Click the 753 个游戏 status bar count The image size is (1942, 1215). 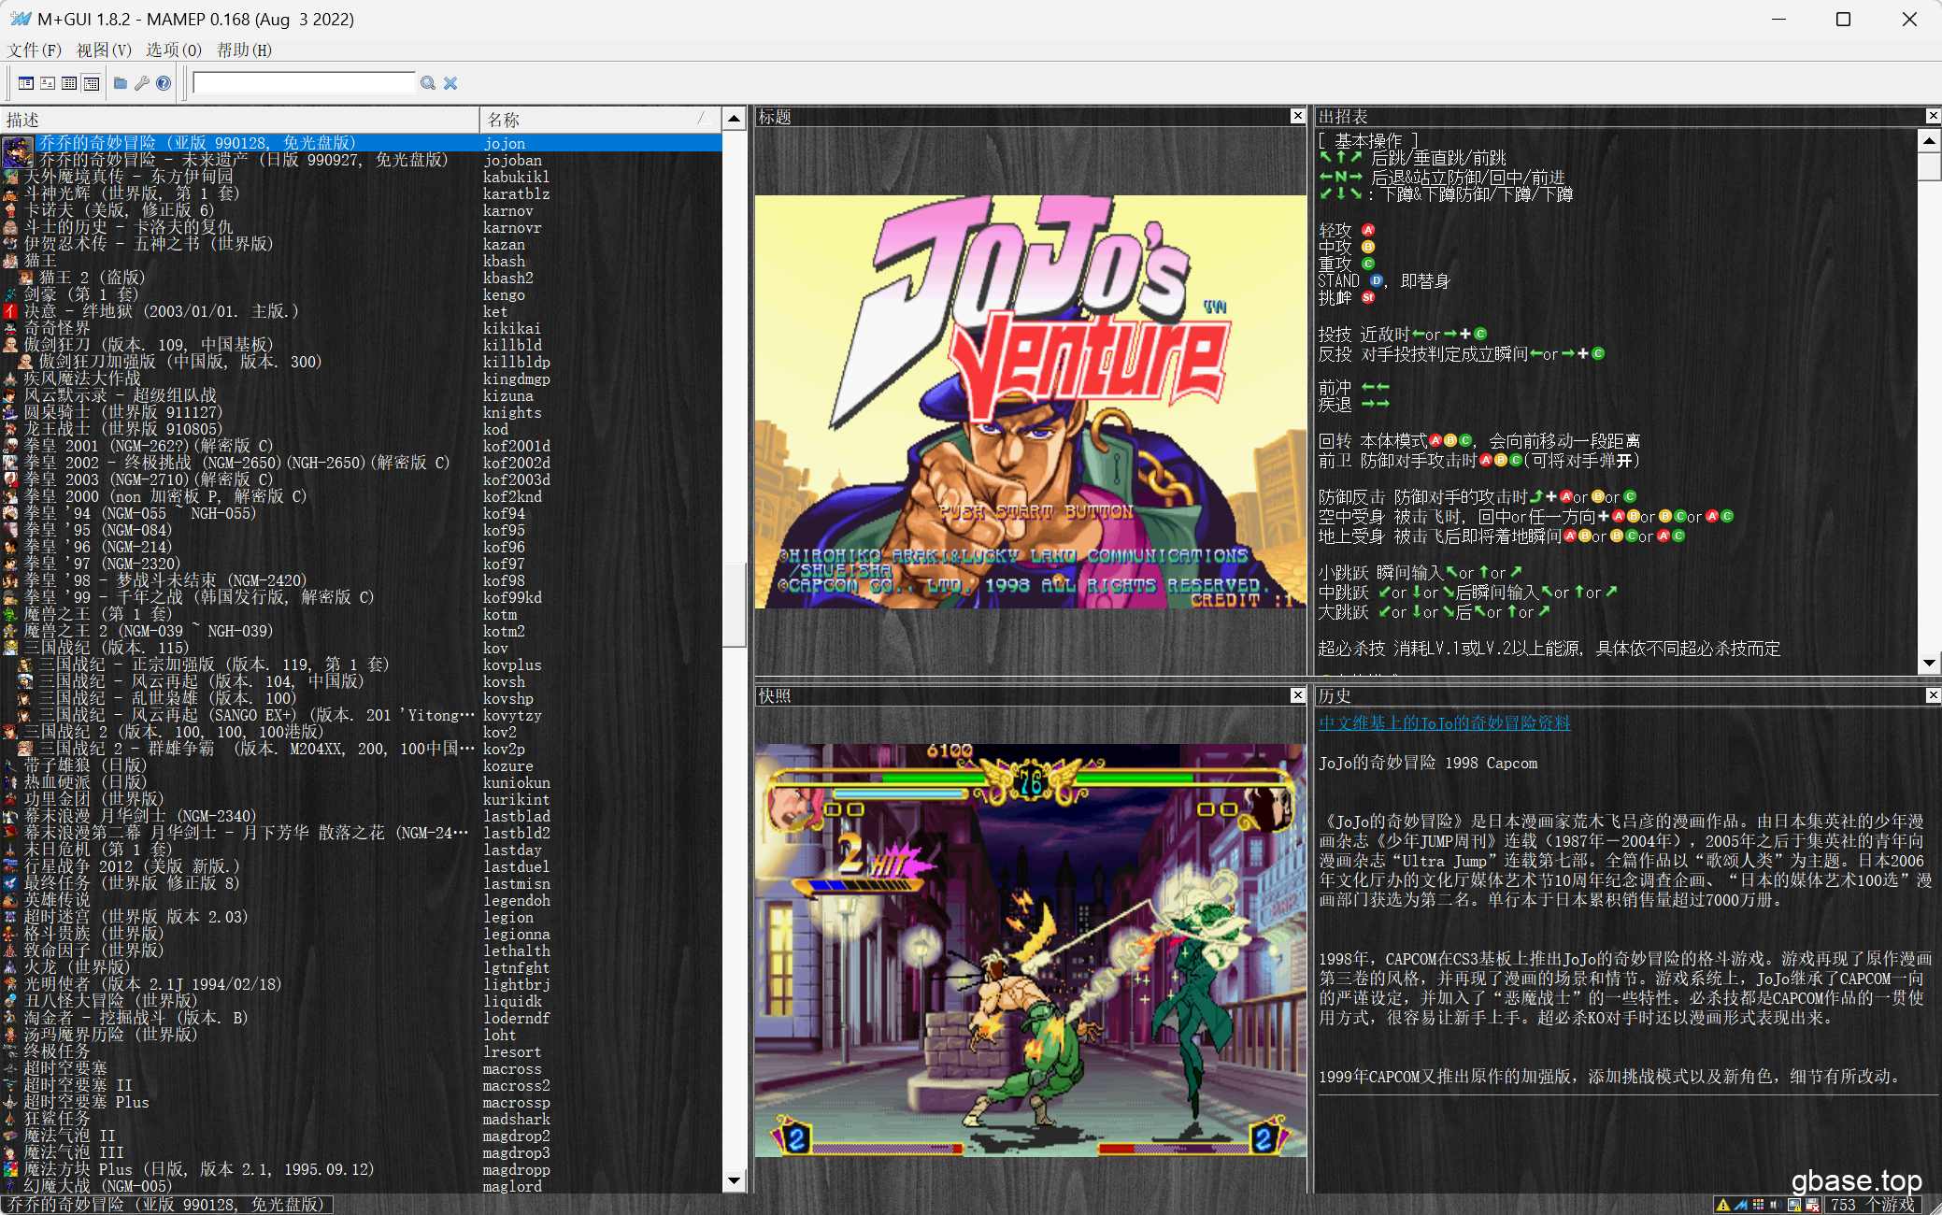[1873, 1205]
